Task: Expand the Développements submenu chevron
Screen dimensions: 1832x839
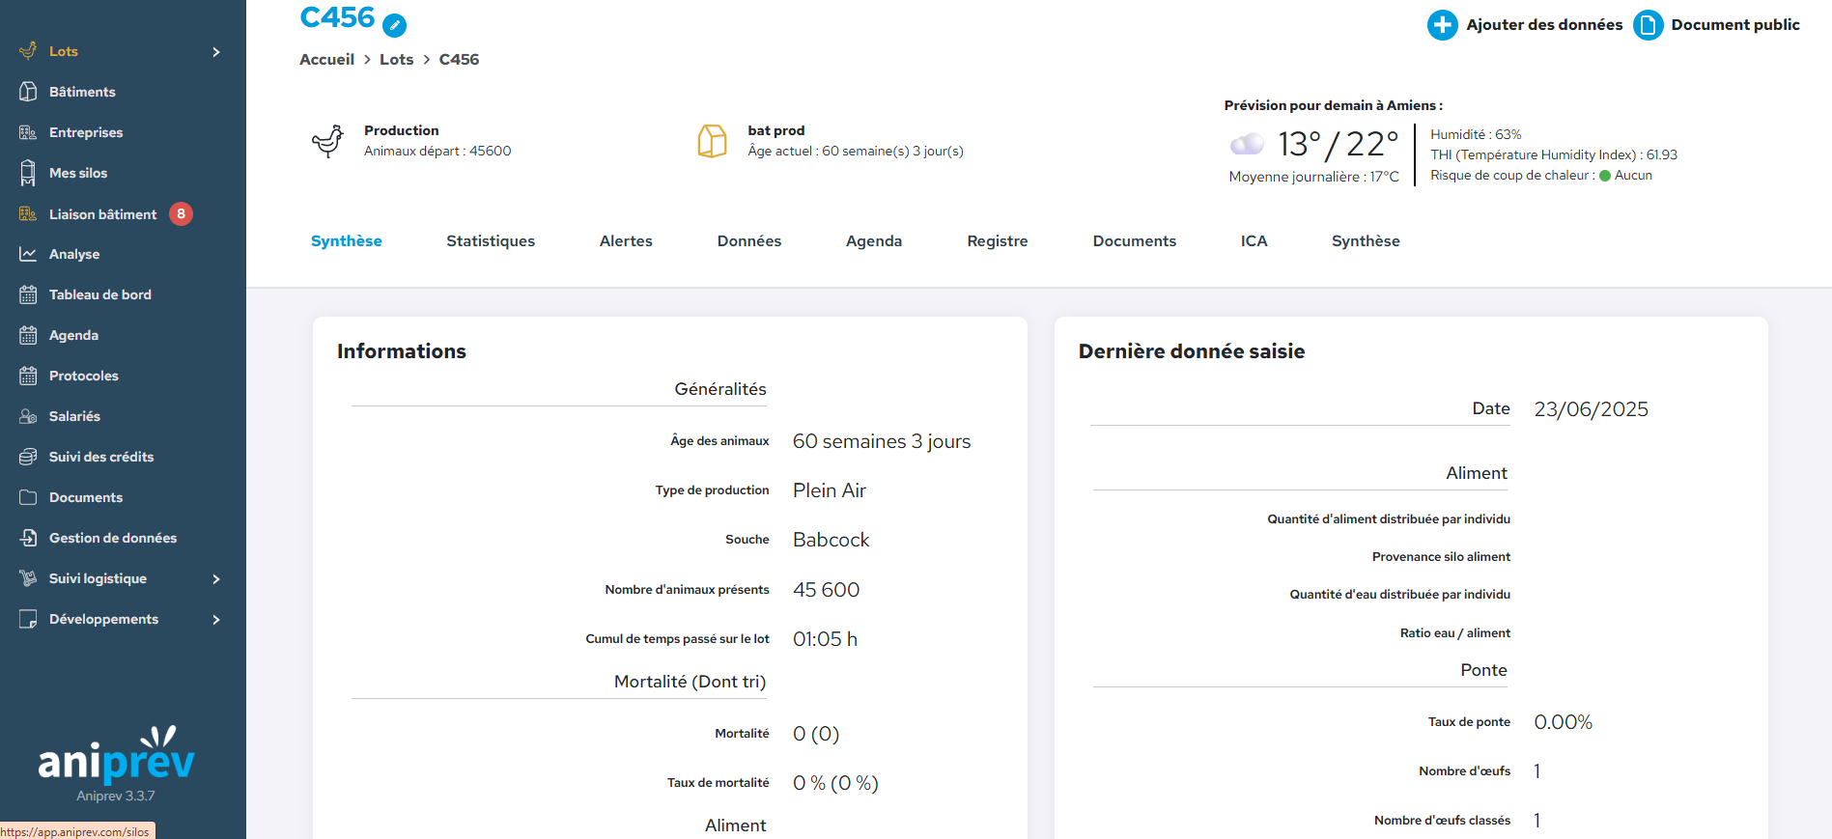Action: point(216,620)
